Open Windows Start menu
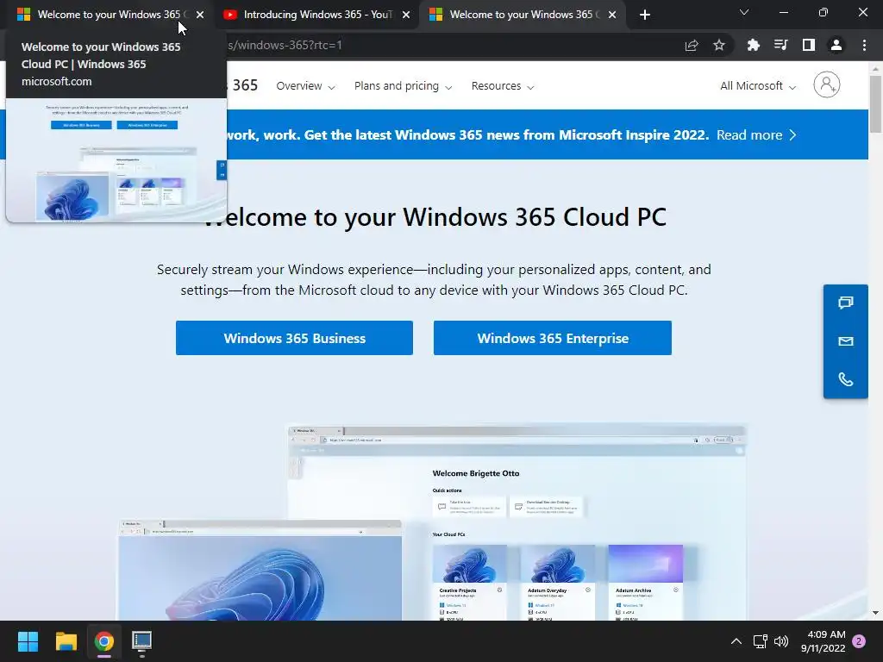 (28, 641)
